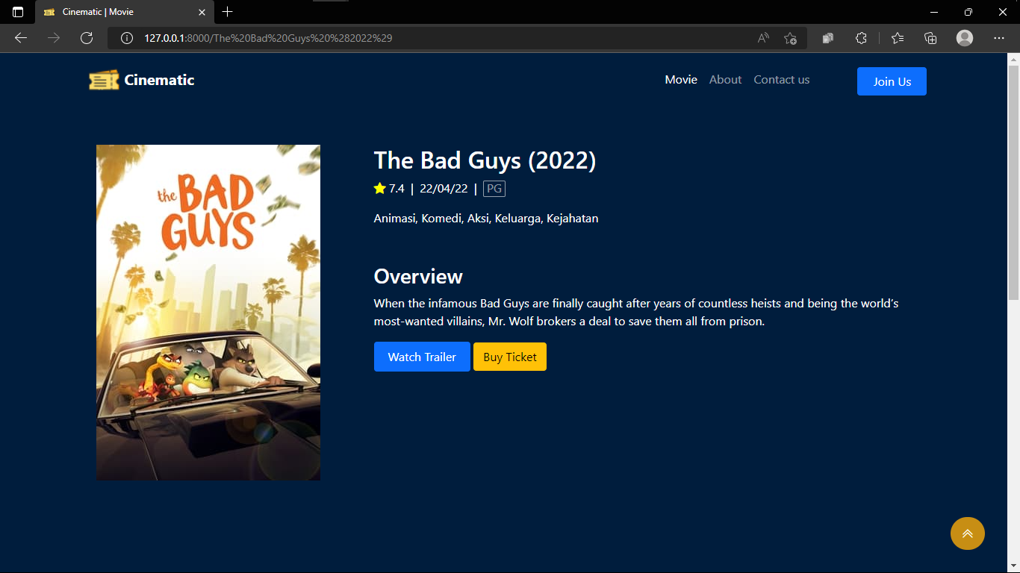
Task: Open the Movie nav link
Action: pyautogui.click(x=681, y=80)
